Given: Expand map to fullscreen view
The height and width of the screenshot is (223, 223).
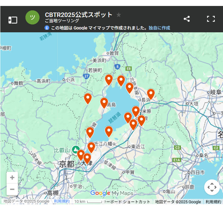Looking at the screenshot, I should 211,19.
